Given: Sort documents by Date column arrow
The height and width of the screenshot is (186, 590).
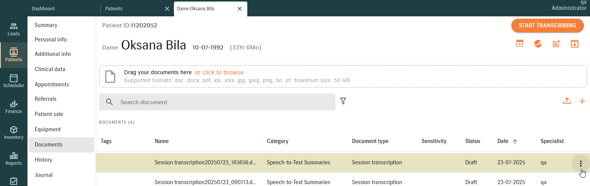Looking at the screenshot, I should coord(515,141).
